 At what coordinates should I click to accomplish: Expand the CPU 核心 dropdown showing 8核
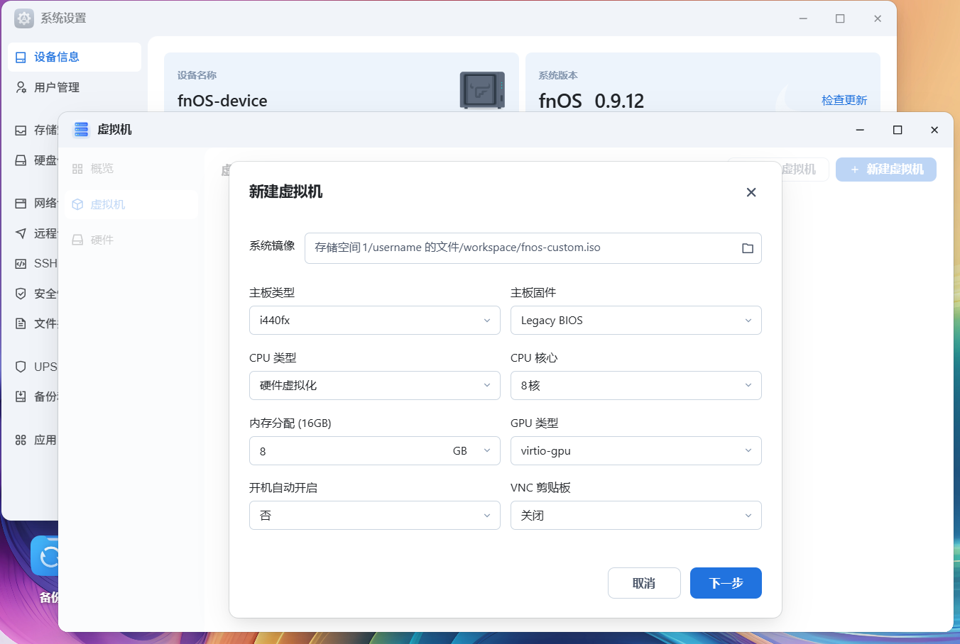tap(636, 386)
